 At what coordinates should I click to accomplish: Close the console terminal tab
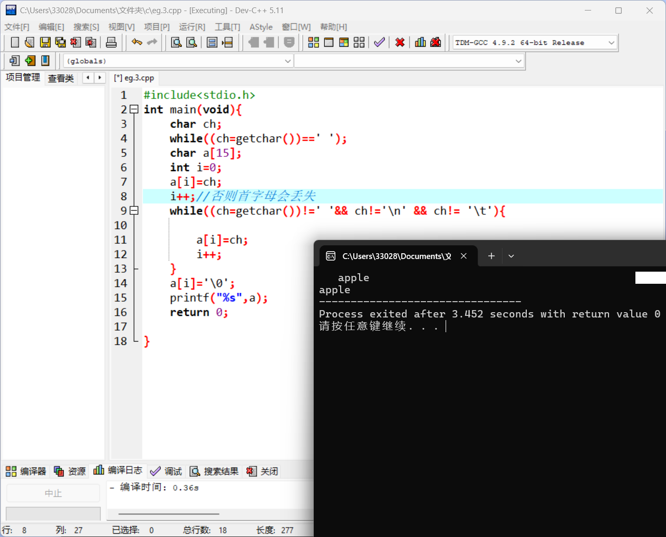[464, 256]
